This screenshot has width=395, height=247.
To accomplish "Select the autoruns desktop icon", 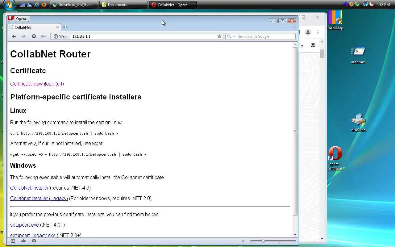I will click(358, 55).
